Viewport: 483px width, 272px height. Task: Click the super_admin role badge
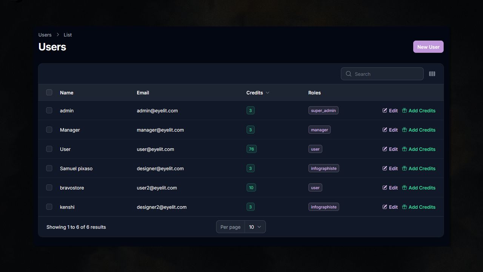coord(323,111)
